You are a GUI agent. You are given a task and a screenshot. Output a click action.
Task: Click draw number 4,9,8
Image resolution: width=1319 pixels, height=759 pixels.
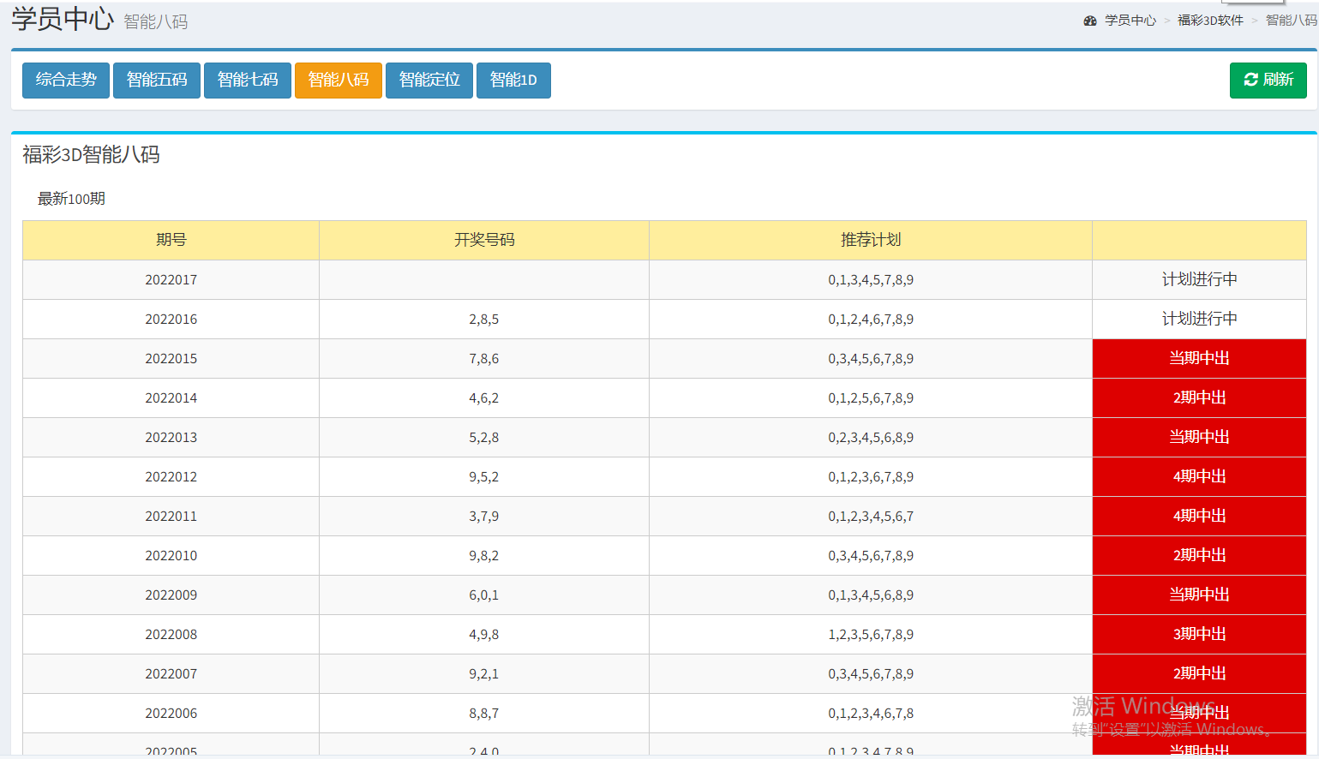(484, 635)
